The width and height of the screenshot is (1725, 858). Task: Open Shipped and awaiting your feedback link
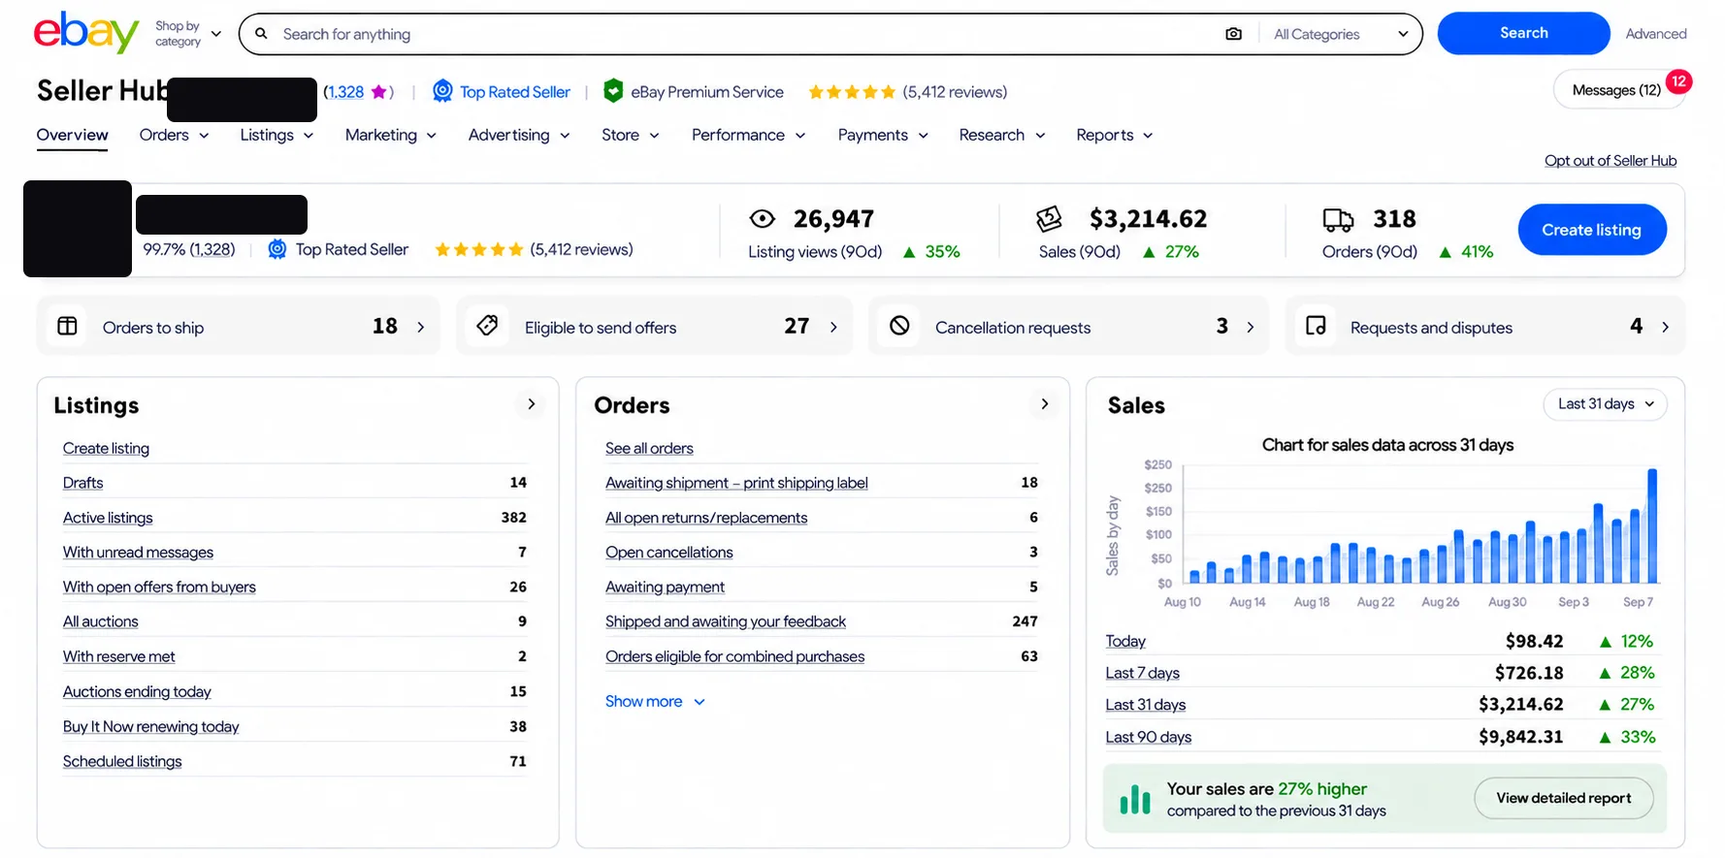(x=726, y=621)
